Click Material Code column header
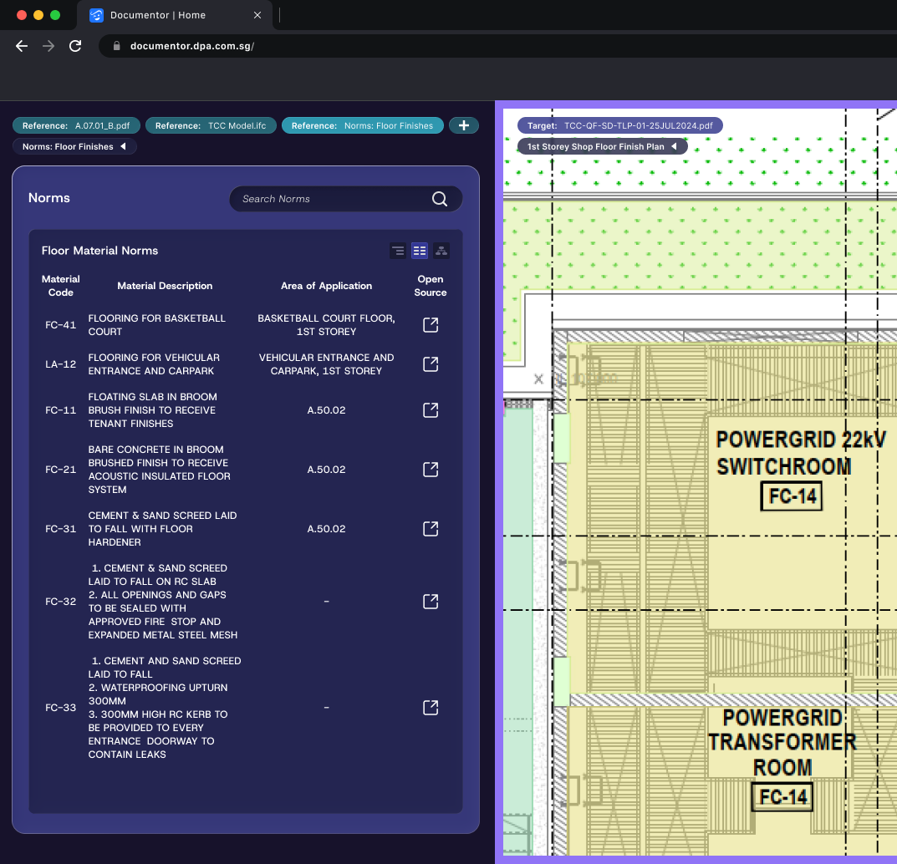This screenshot has height=864, width=897. [61, 286]
